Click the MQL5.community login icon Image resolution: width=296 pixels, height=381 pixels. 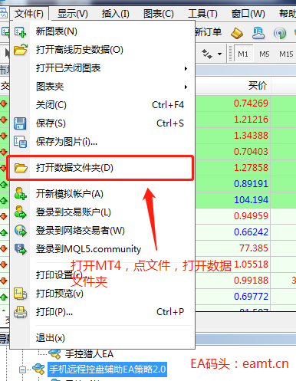pos(20,249)
